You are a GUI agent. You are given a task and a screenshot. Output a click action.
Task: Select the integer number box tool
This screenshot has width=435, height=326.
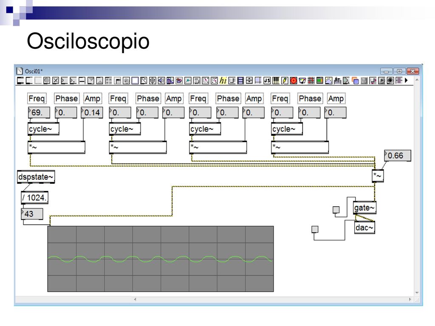pyautogui.click(x=65, y=81)
